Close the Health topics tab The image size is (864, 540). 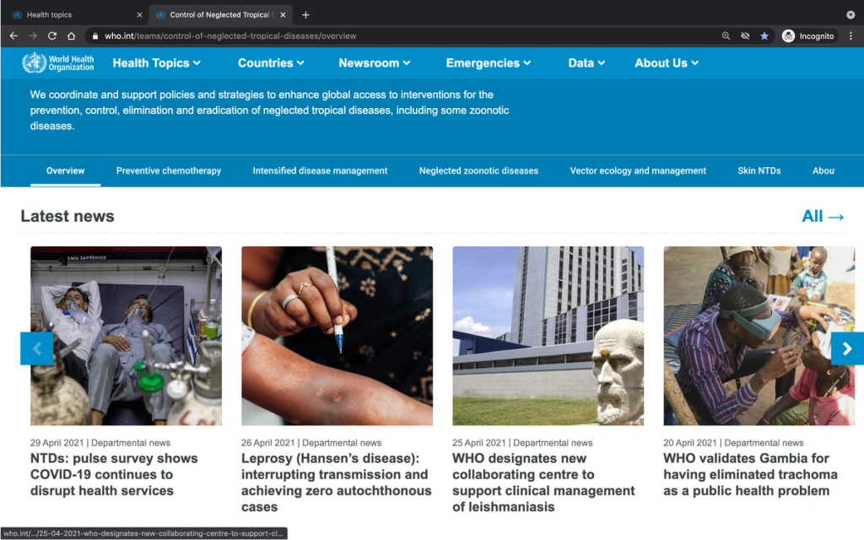click(139, 15)
